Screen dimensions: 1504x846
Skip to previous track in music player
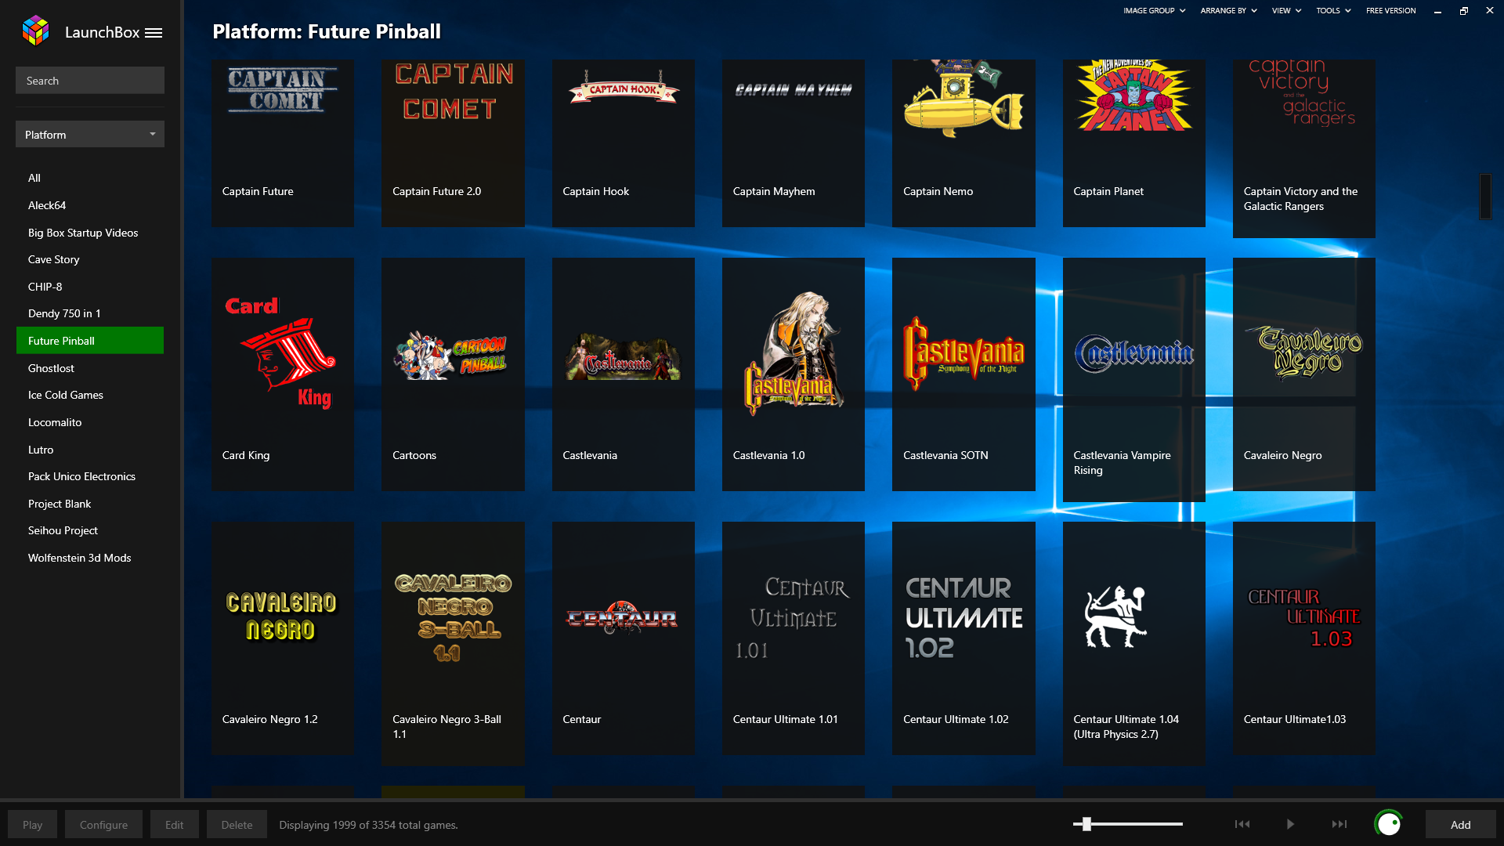pos(1242,824)
